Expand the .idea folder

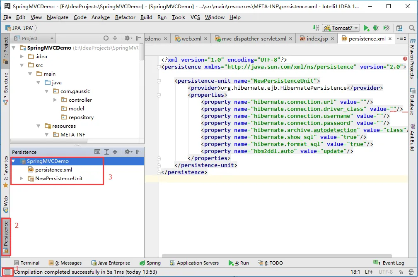[x=22, y=56]
